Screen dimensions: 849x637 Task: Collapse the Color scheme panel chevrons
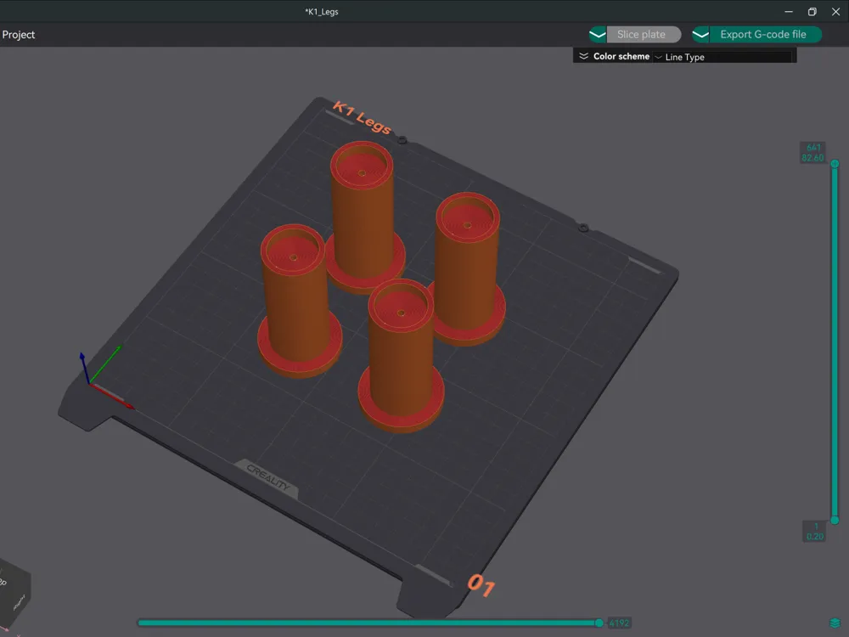(x=584, y=56)
